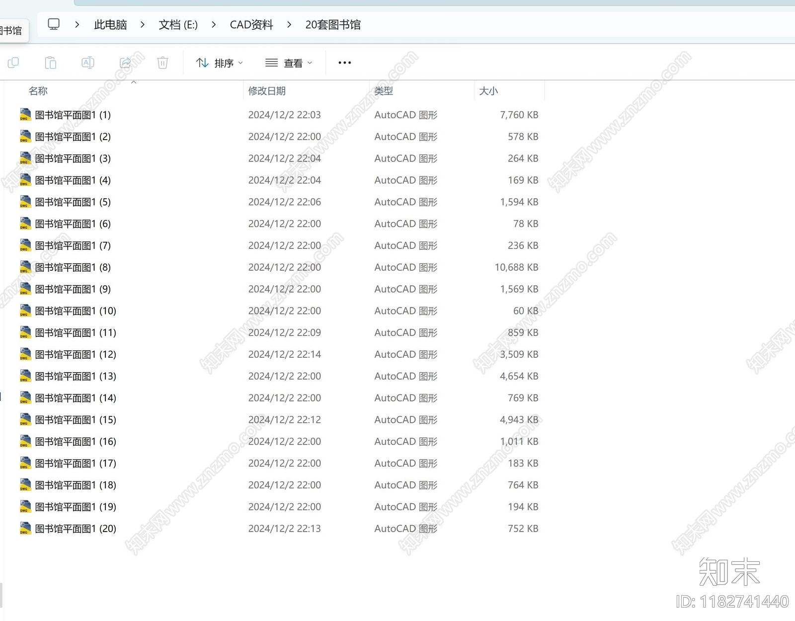Click DWG icon of 图书馆平面图1 (7)
Image resolution: width=795 pixels, height=621 pixels.
pyautogui.click(x=25, y=245)
